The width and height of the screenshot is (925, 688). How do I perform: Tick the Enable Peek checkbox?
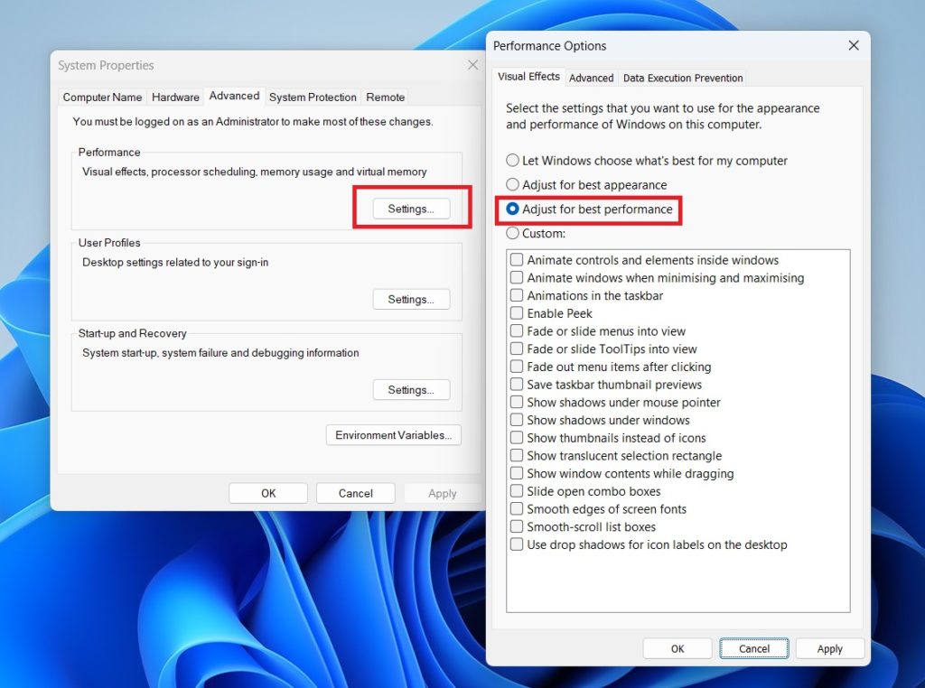pos(517,312)
